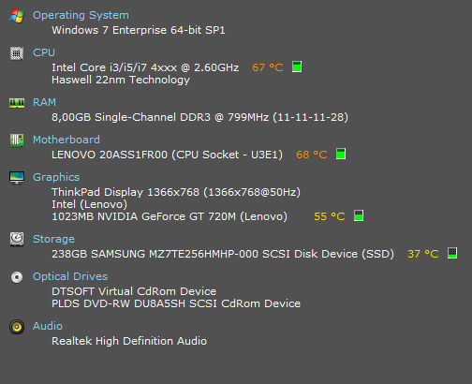The width and height of the screenshot is (472, 384).
Task: Click the green status icon beside CPU temperature
Action: [x=297, y=66]
